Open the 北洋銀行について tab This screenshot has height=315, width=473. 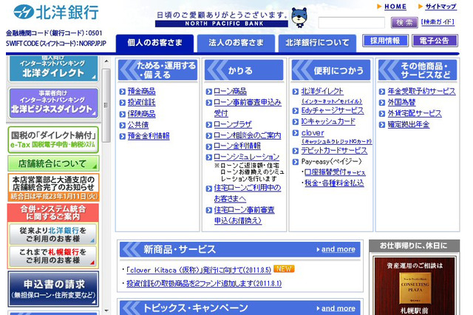pyautogui.click(x=317, y=43)
